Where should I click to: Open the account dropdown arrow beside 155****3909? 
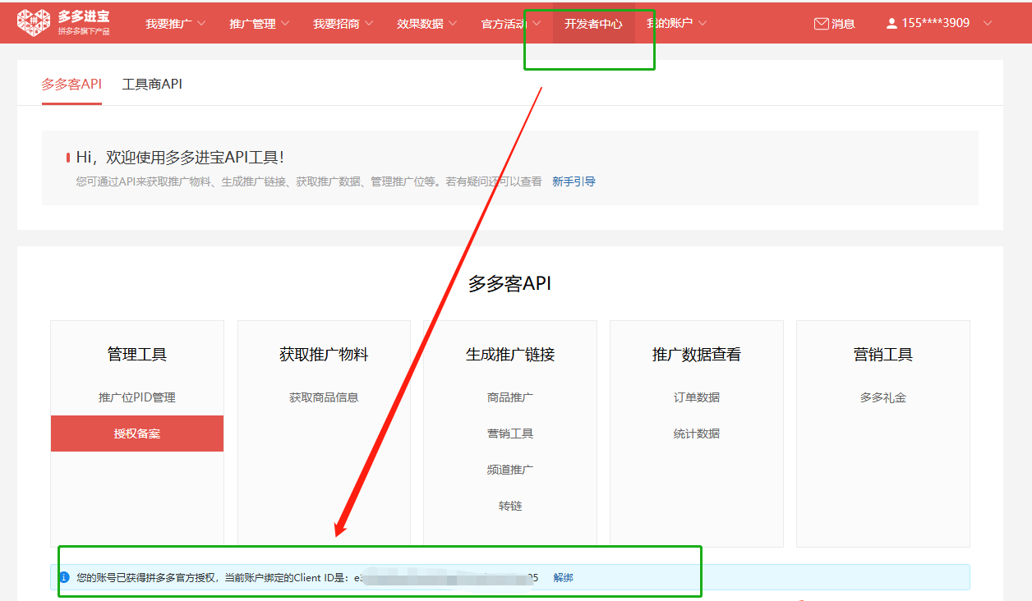click(987, 24)
